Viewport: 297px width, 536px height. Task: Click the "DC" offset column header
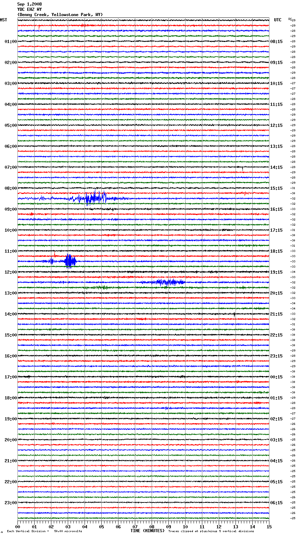click(290, 19)
